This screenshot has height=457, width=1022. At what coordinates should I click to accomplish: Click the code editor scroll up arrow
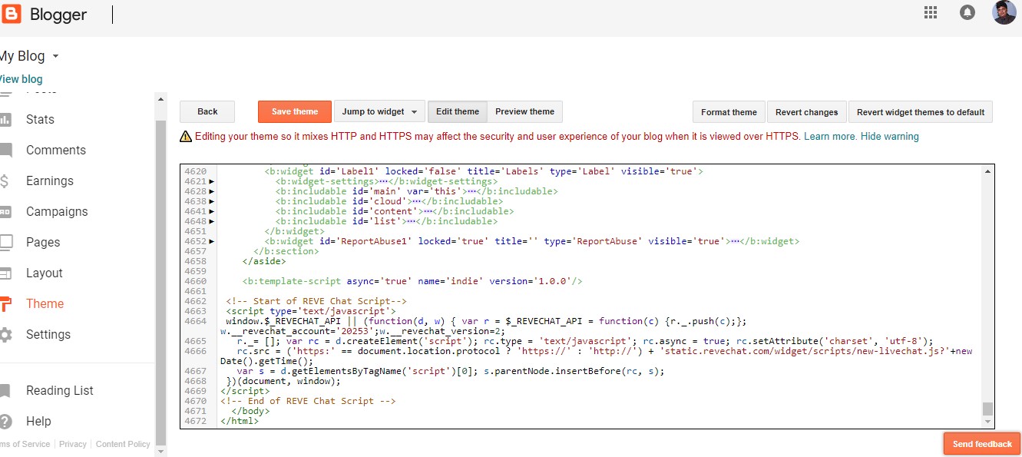pos(987,171)
